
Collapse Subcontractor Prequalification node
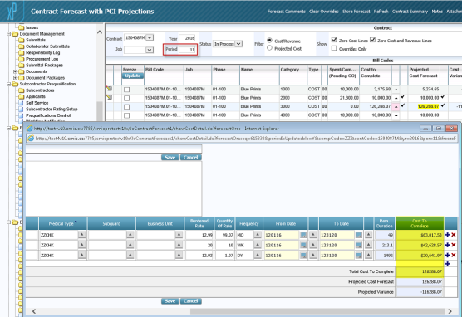click(x=9, y=84)
